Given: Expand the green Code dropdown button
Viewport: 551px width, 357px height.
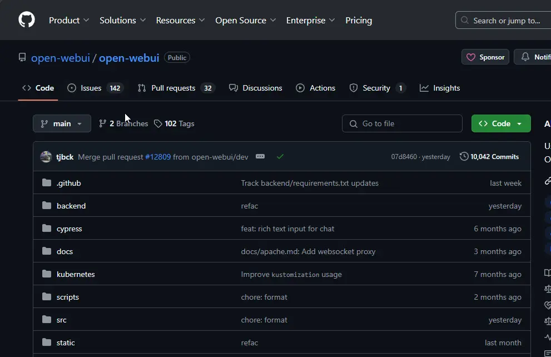Looking at the screenshot, I should [501, 123].
